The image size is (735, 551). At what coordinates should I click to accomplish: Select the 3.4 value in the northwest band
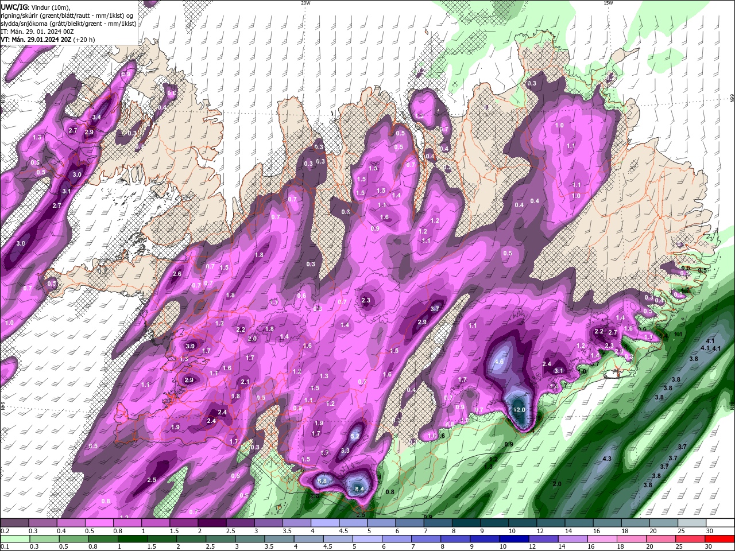[96, 118]
